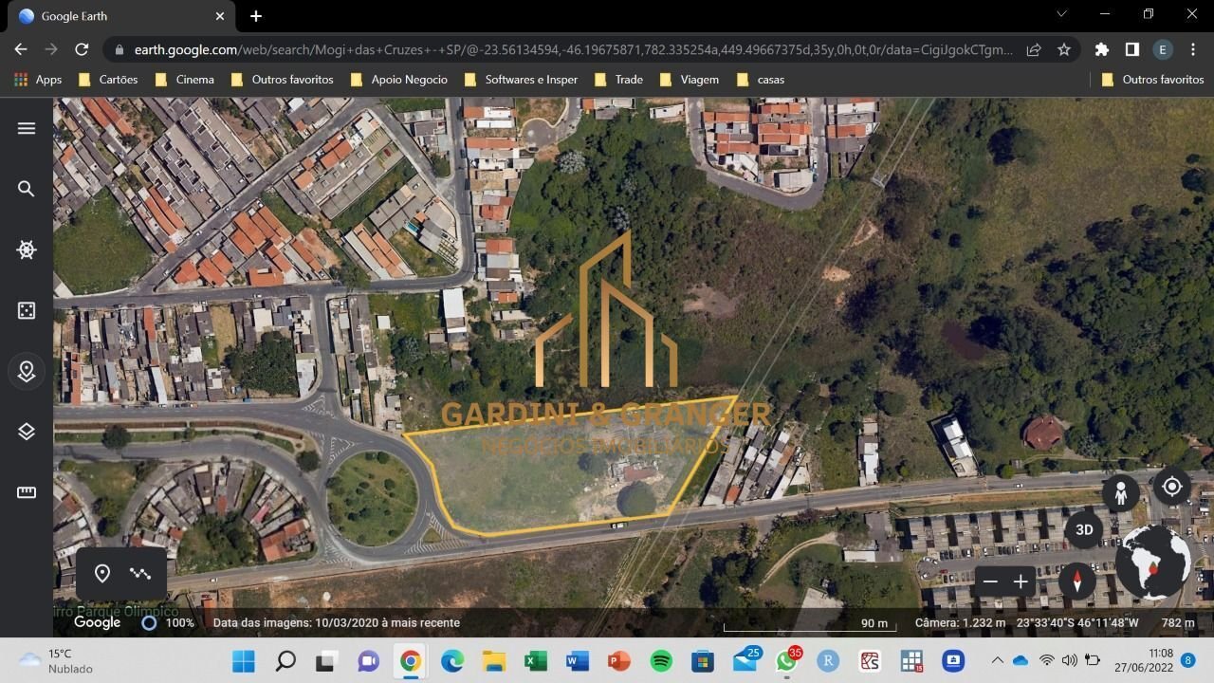The width and height of the screenshot is (1214, 683).
Task: Drop the Pegman for Street View
Action: (1120, 493)
